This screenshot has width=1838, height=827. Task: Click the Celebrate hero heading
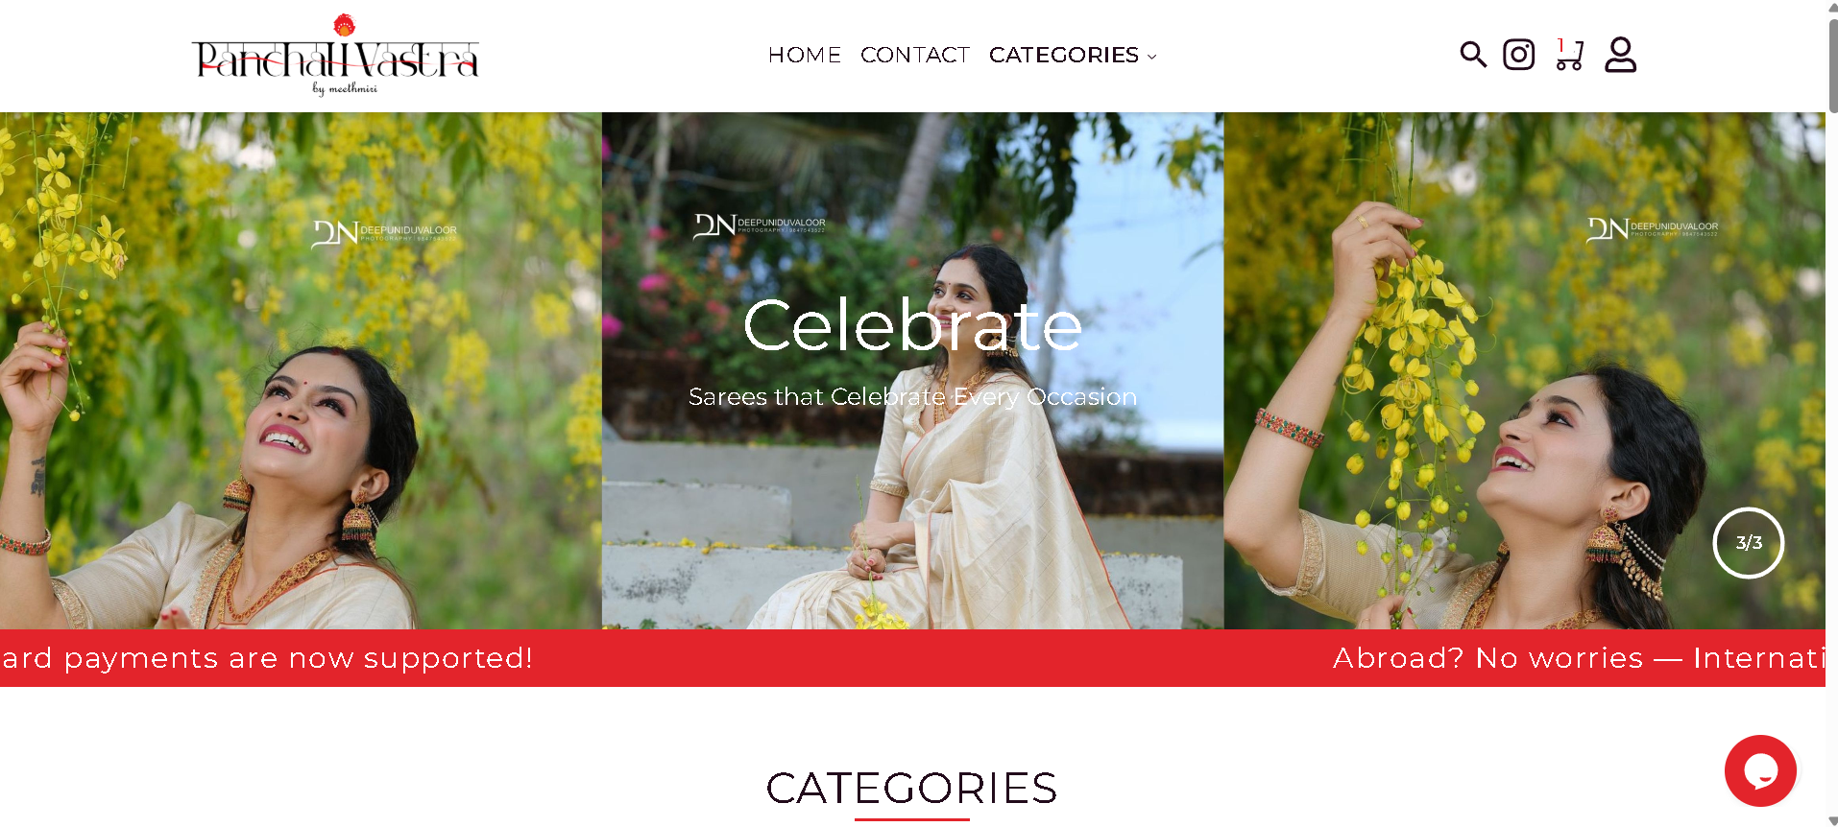coord(912,325)
